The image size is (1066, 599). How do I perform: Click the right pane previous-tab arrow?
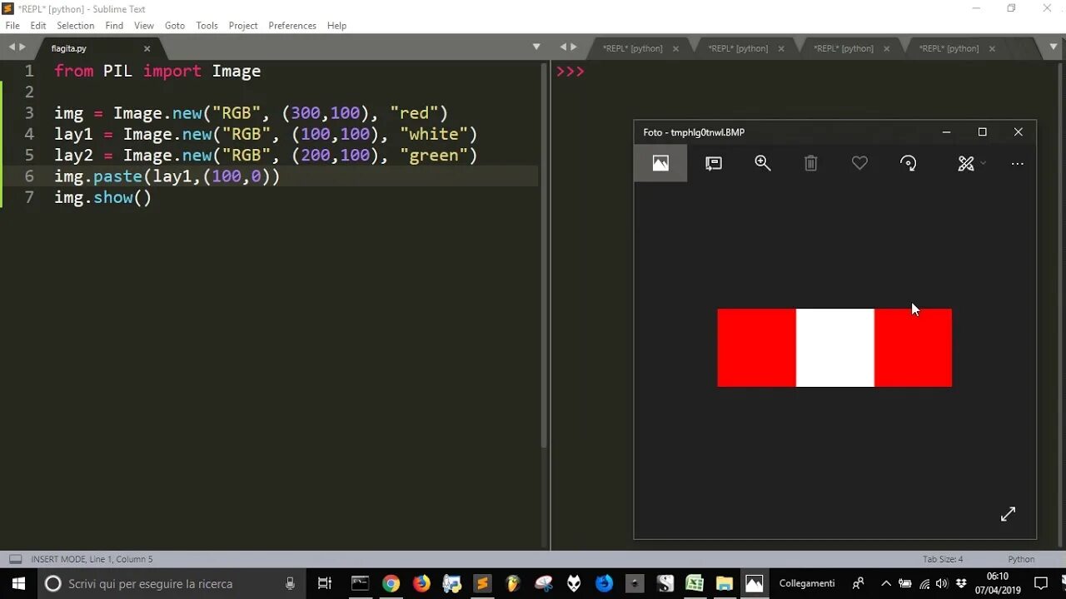[563, 47]
